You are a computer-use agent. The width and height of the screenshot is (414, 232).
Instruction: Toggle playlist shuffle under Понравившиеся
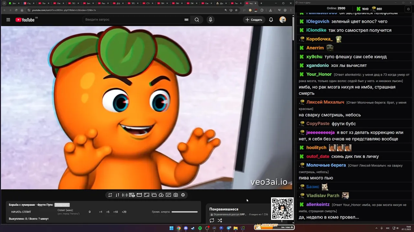coord(220,220)
